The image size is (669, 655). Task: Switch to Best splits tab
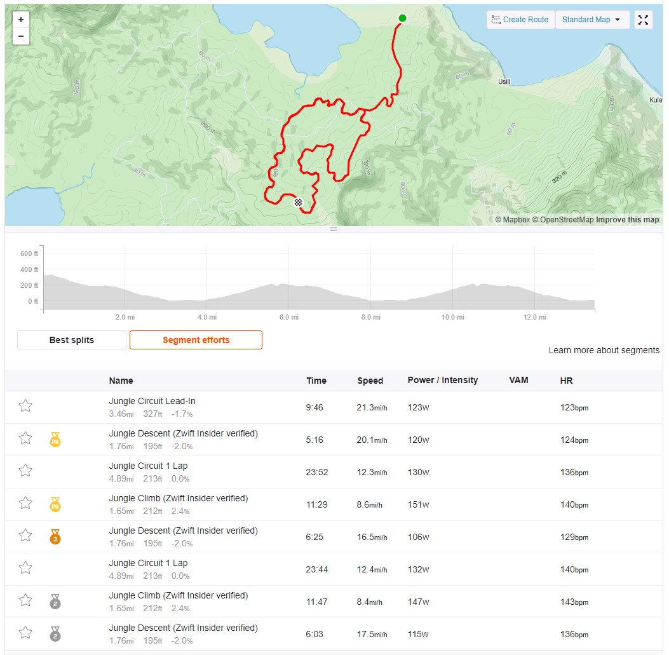point(72,340)
